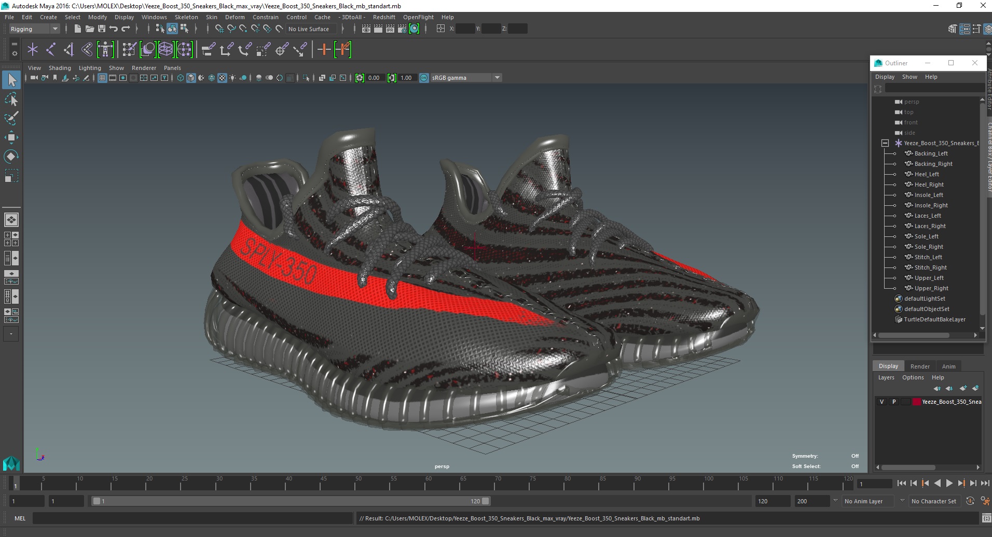Open the viewport Shading menu
This screenshot has height=537, width=992.
(60, 68)
